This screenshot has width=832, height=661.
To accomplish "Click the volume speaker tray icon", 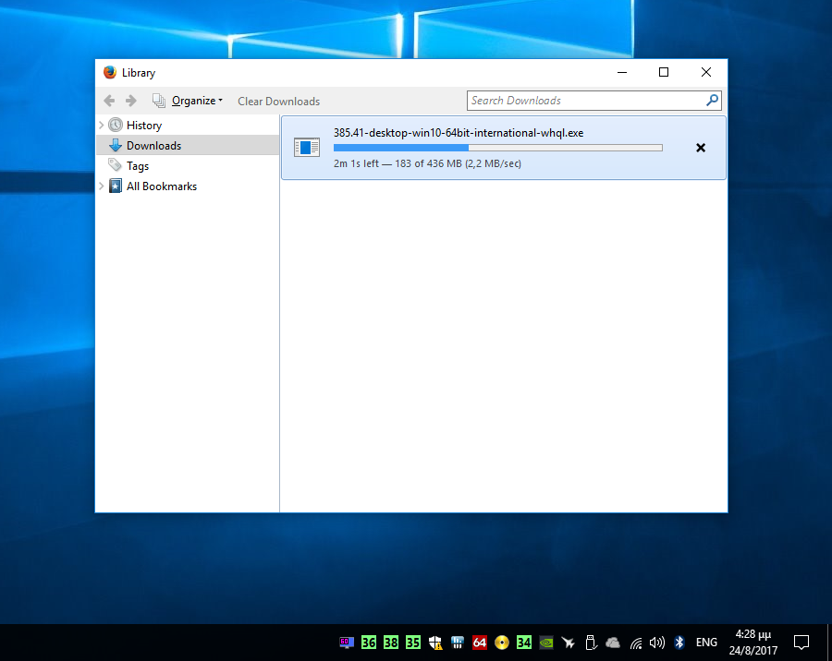I will (x=657, y=643).
